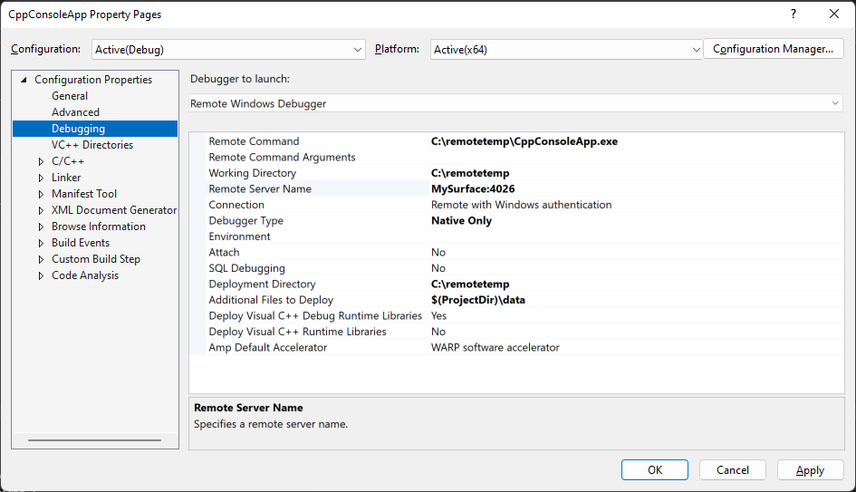Click the Cancel button
This screenshot has height=492, width=856.
click(x=732, y=470)
